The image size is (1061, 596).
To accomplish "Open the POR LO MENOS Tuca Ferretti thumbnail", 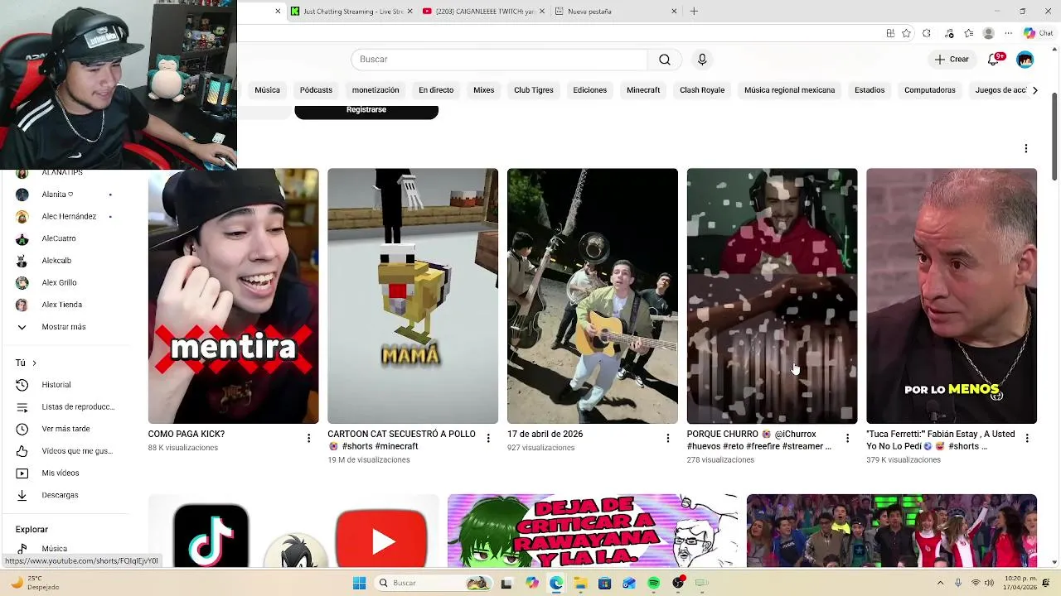I will click(952, 296).
